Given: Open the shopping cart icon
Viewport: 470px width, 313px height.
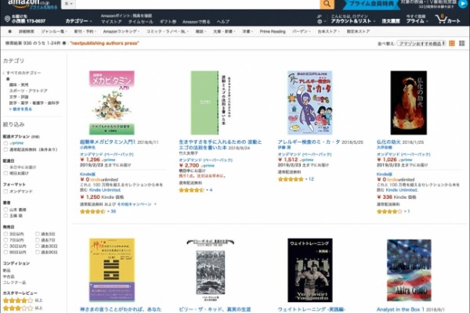Looking at the screenshot, I should click(441, 19).
